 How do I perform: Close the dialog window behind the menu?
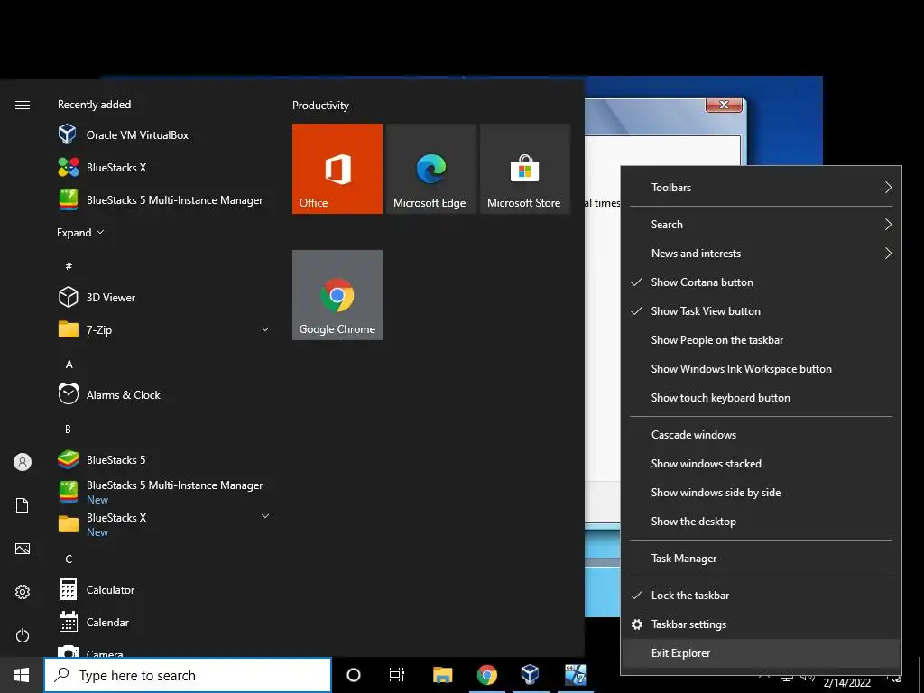[724, 105]
